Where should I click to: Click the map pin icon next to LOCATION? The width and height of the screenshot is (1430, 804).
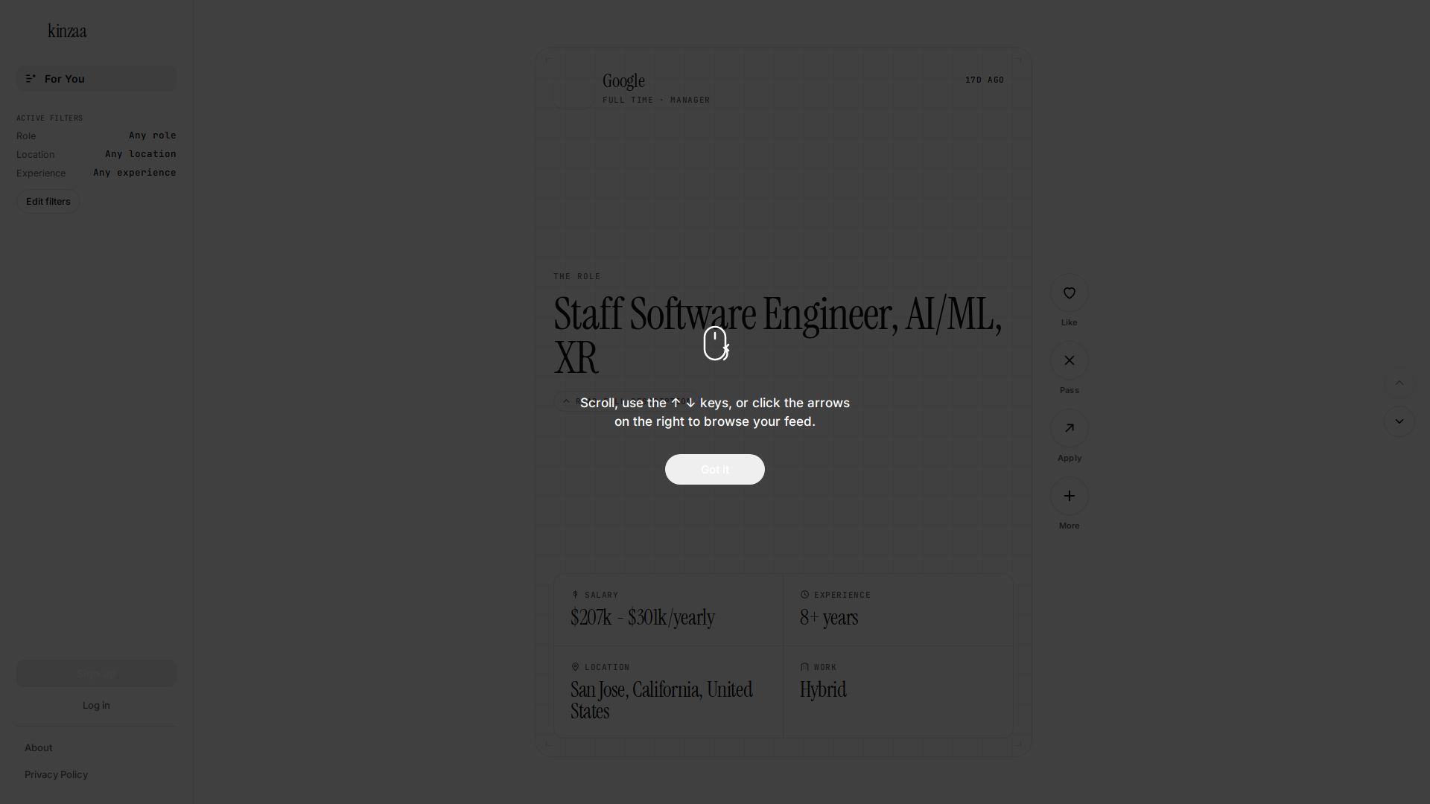tap(575, 667)
